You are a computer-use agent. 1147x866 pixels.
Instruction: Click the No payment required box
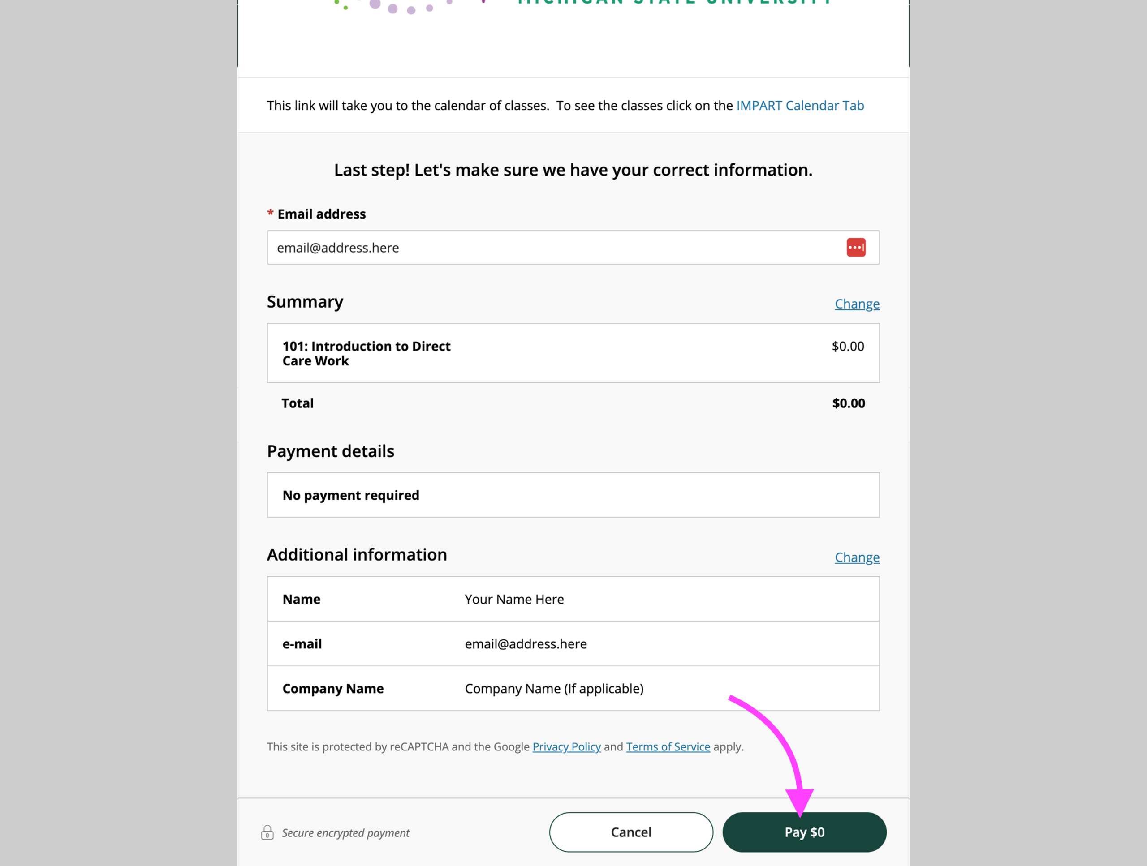pos(573,495)
